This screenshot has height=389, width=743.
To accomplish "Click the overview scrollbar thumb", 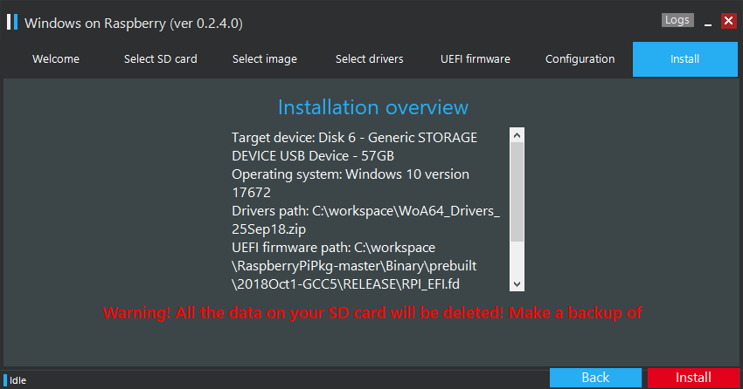I will point(517,192).
